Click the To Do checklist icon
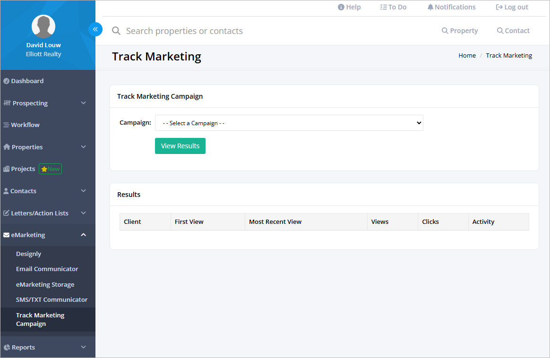Viewport: 550px width, 358px height. click(383, 7)
